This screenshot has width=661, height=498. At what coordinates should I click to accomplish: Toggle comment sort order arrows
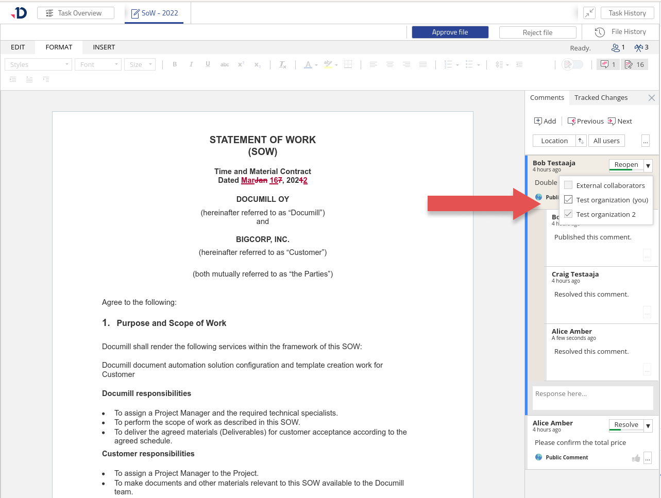pyautogui.click(x=581, y=141)
